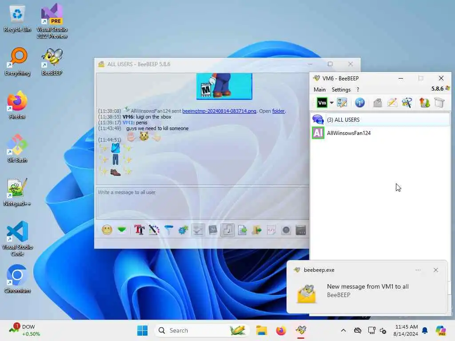Click the 5.8.6 version label
This screenshot has width=455, height=341.
pyautogui.click(x=437, y=89)
